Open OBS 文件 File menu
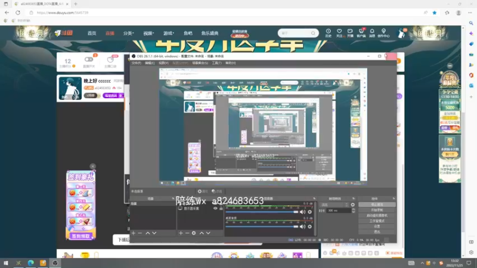 (137, 63)
